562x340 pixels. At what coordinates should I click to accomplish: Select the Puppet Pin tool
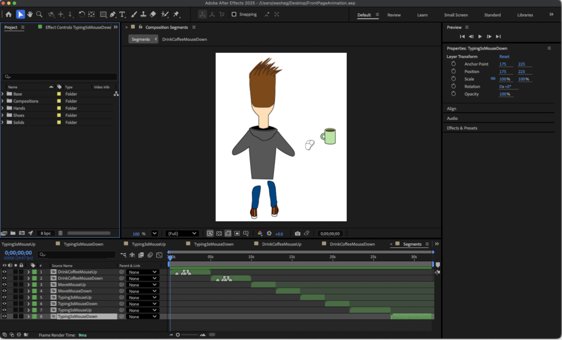click(x=176, y=15)
